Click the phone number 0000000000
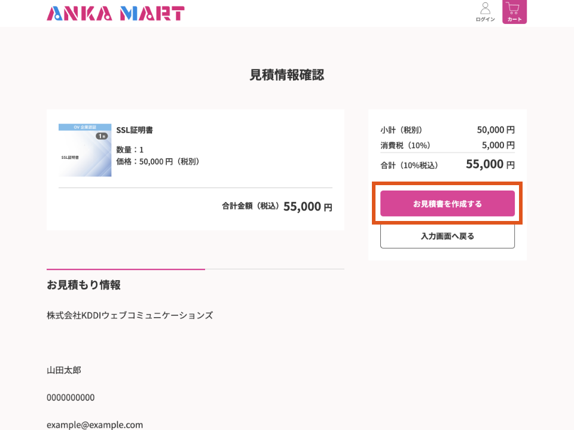 pos(71,398)
